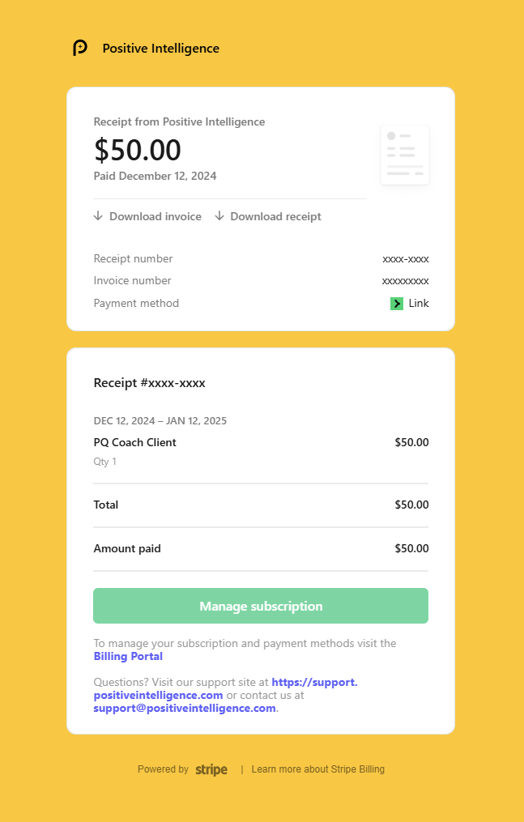Open Learn more about Stripe Billing
The width and height of the screenshot is (524, 822).
click(318, 769)
